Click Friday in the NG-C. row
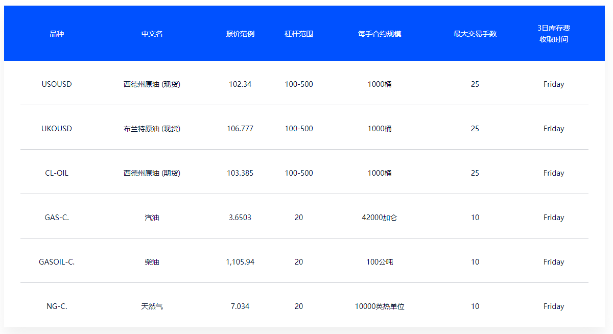This screenshot has width=613, height=334. pyautogui.click(x=554, y=306)
